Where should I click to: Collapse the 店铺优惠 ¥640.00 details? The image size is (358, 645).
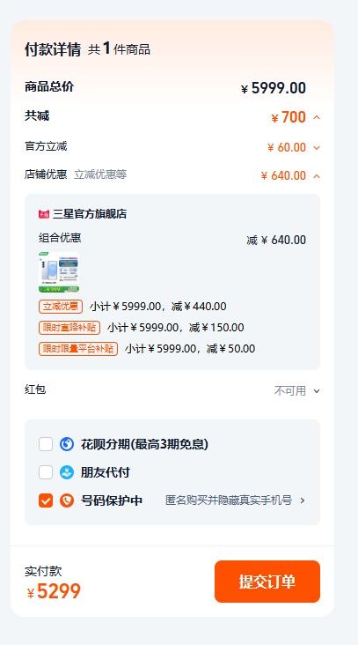pos(317,176)
